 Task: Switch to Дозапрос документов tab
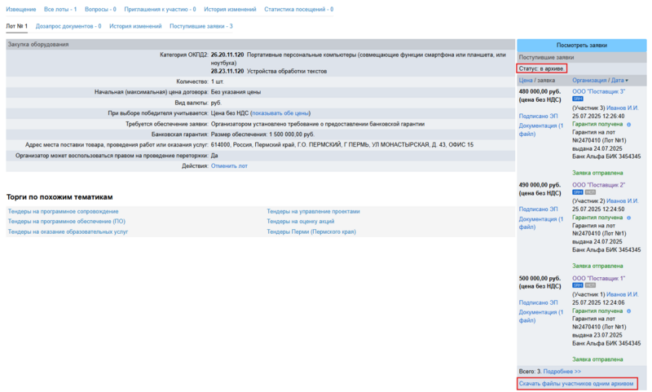point(68,26)
